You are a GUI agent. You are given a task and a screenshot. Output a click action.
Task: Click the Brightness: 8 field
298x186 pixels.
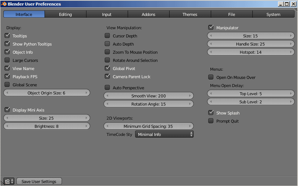[47, 126]
